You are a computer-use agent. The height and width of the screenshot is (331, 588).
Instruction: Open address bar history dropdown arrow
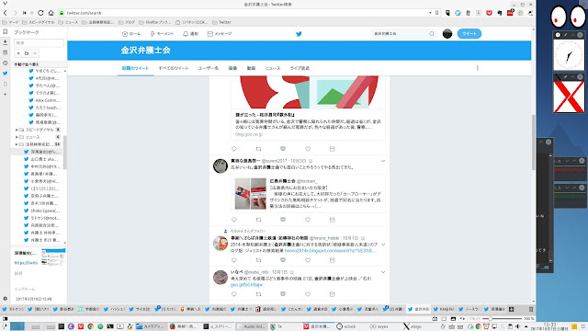(x=430, y=13)
